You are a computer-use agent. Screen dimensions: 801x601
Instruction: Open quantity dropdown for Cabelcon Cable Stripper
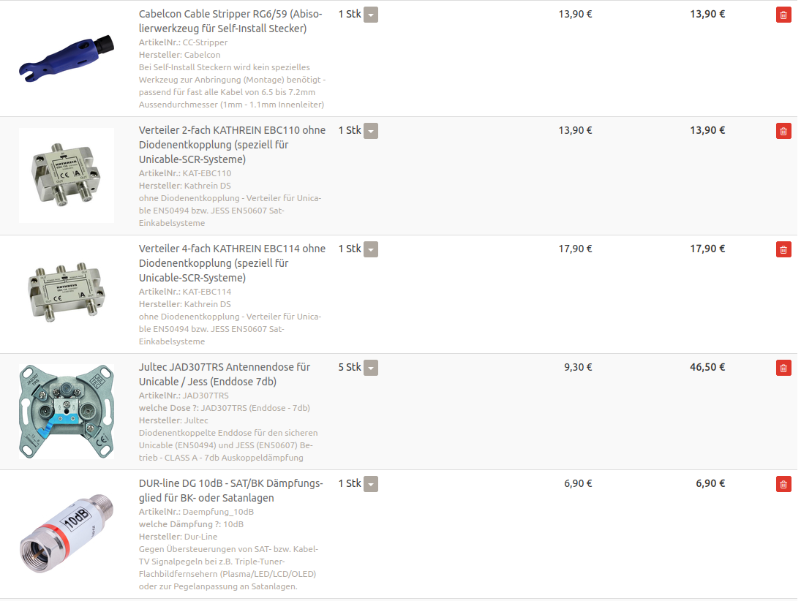tap(371, 15)
